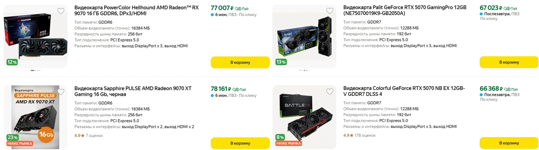Open Palit GeForce RTX 5070 GamingPro title link

tap(405, 10)
